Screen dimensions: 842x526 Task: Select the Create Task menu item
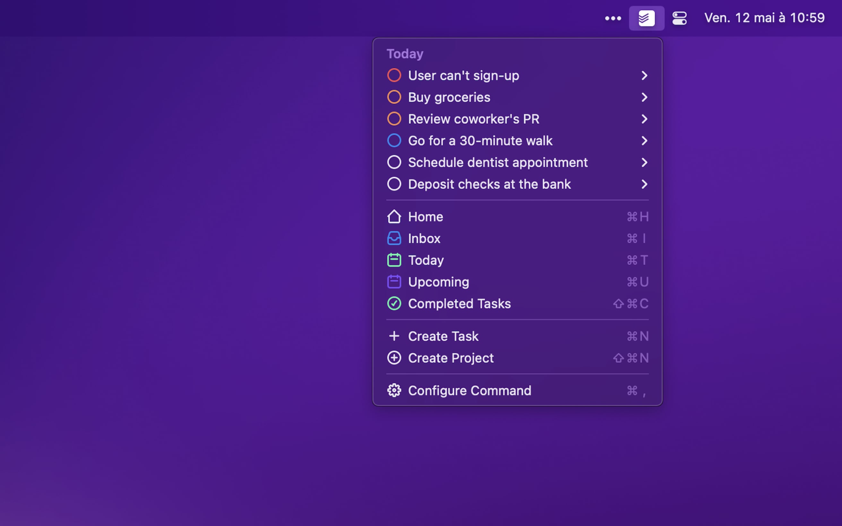[x=443, y=336]
